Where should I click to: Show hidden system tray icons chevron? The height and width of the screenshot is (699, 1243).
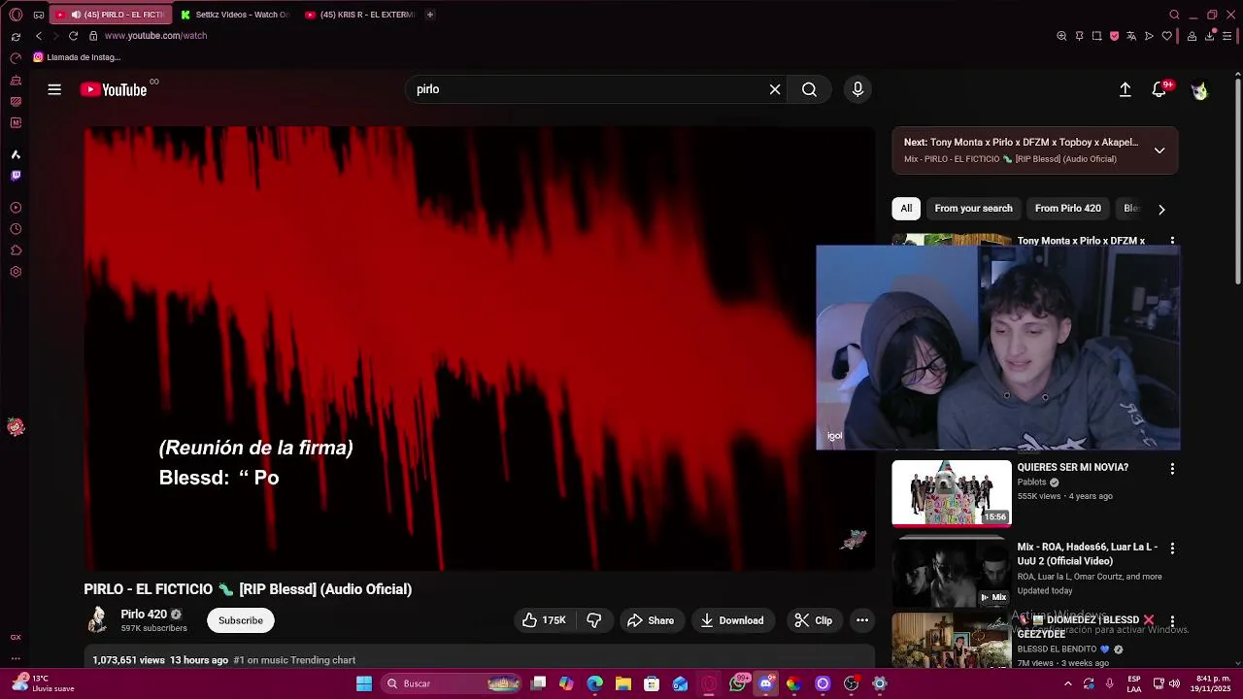[x=1067, y=683]
